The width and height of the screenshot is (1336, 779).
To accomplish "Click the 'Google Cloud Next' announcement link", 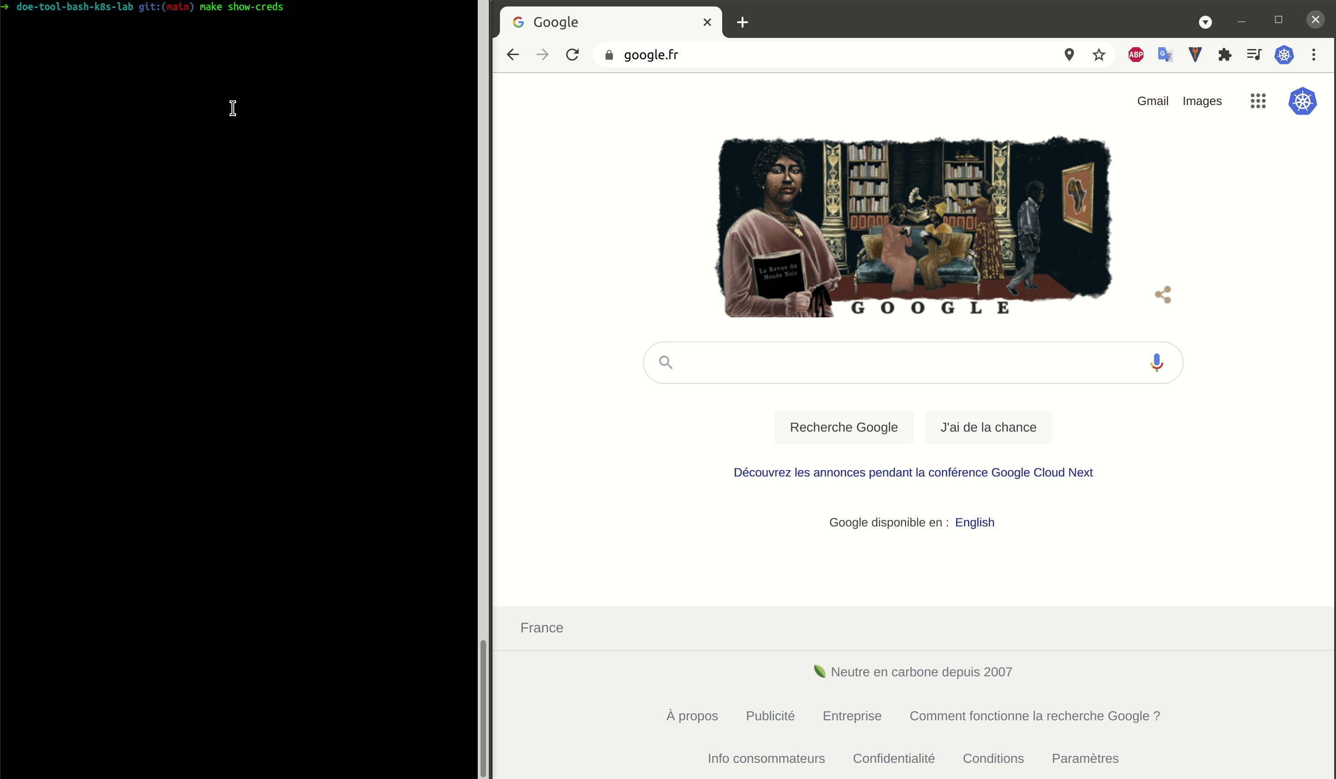I will point(913,472).
